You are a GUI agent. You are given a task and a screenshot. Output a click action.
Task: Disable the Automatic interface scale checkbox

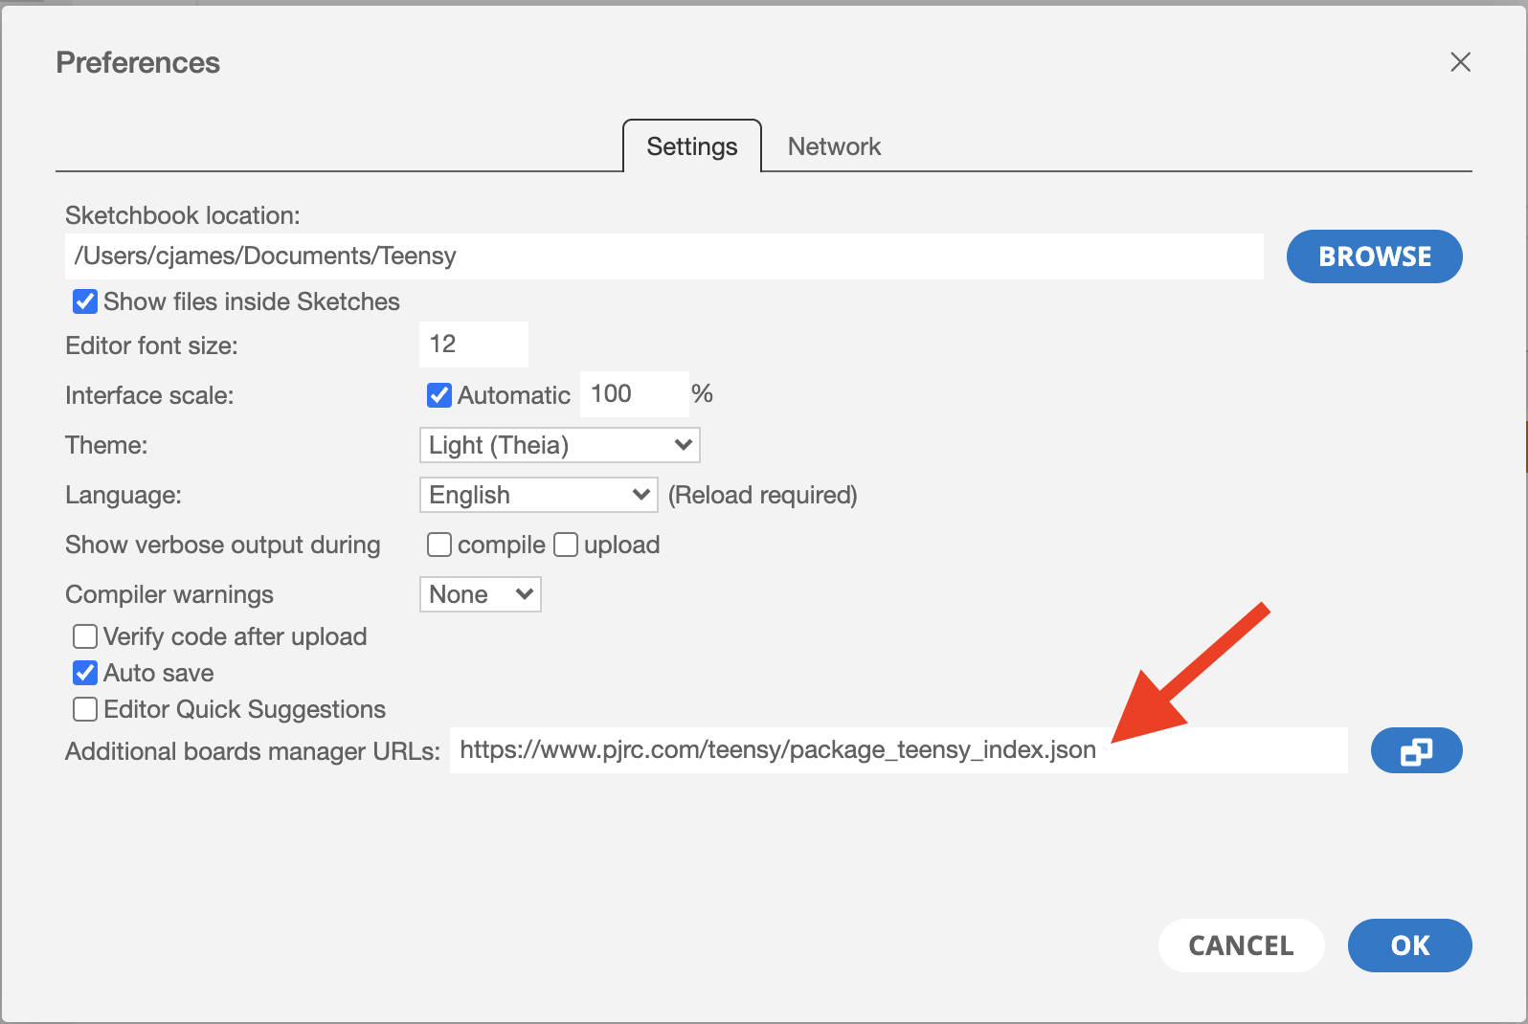pyautogui.click(x=439, y=395)
